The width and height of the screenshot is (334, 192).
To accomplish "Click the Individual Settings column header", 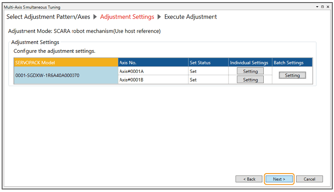I will point(250,62).
